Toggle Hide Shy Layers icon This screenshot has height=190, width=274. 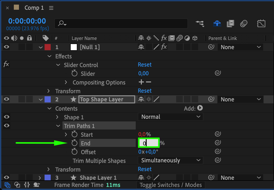point(217,24)
